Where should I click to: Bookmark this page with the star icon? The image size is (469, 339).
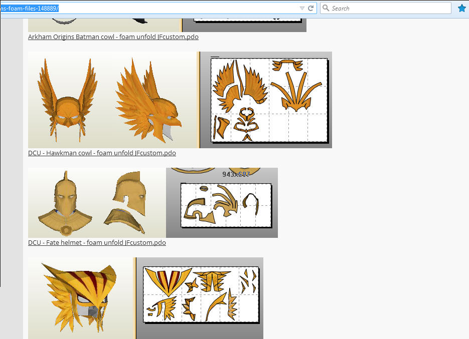(462, 9)
